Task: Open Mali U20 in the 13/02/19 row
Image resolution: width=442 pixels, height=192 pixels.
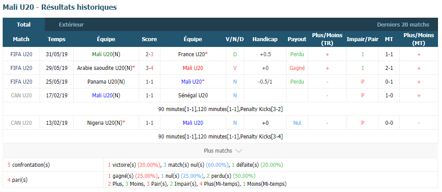Action: click(193, 123)
